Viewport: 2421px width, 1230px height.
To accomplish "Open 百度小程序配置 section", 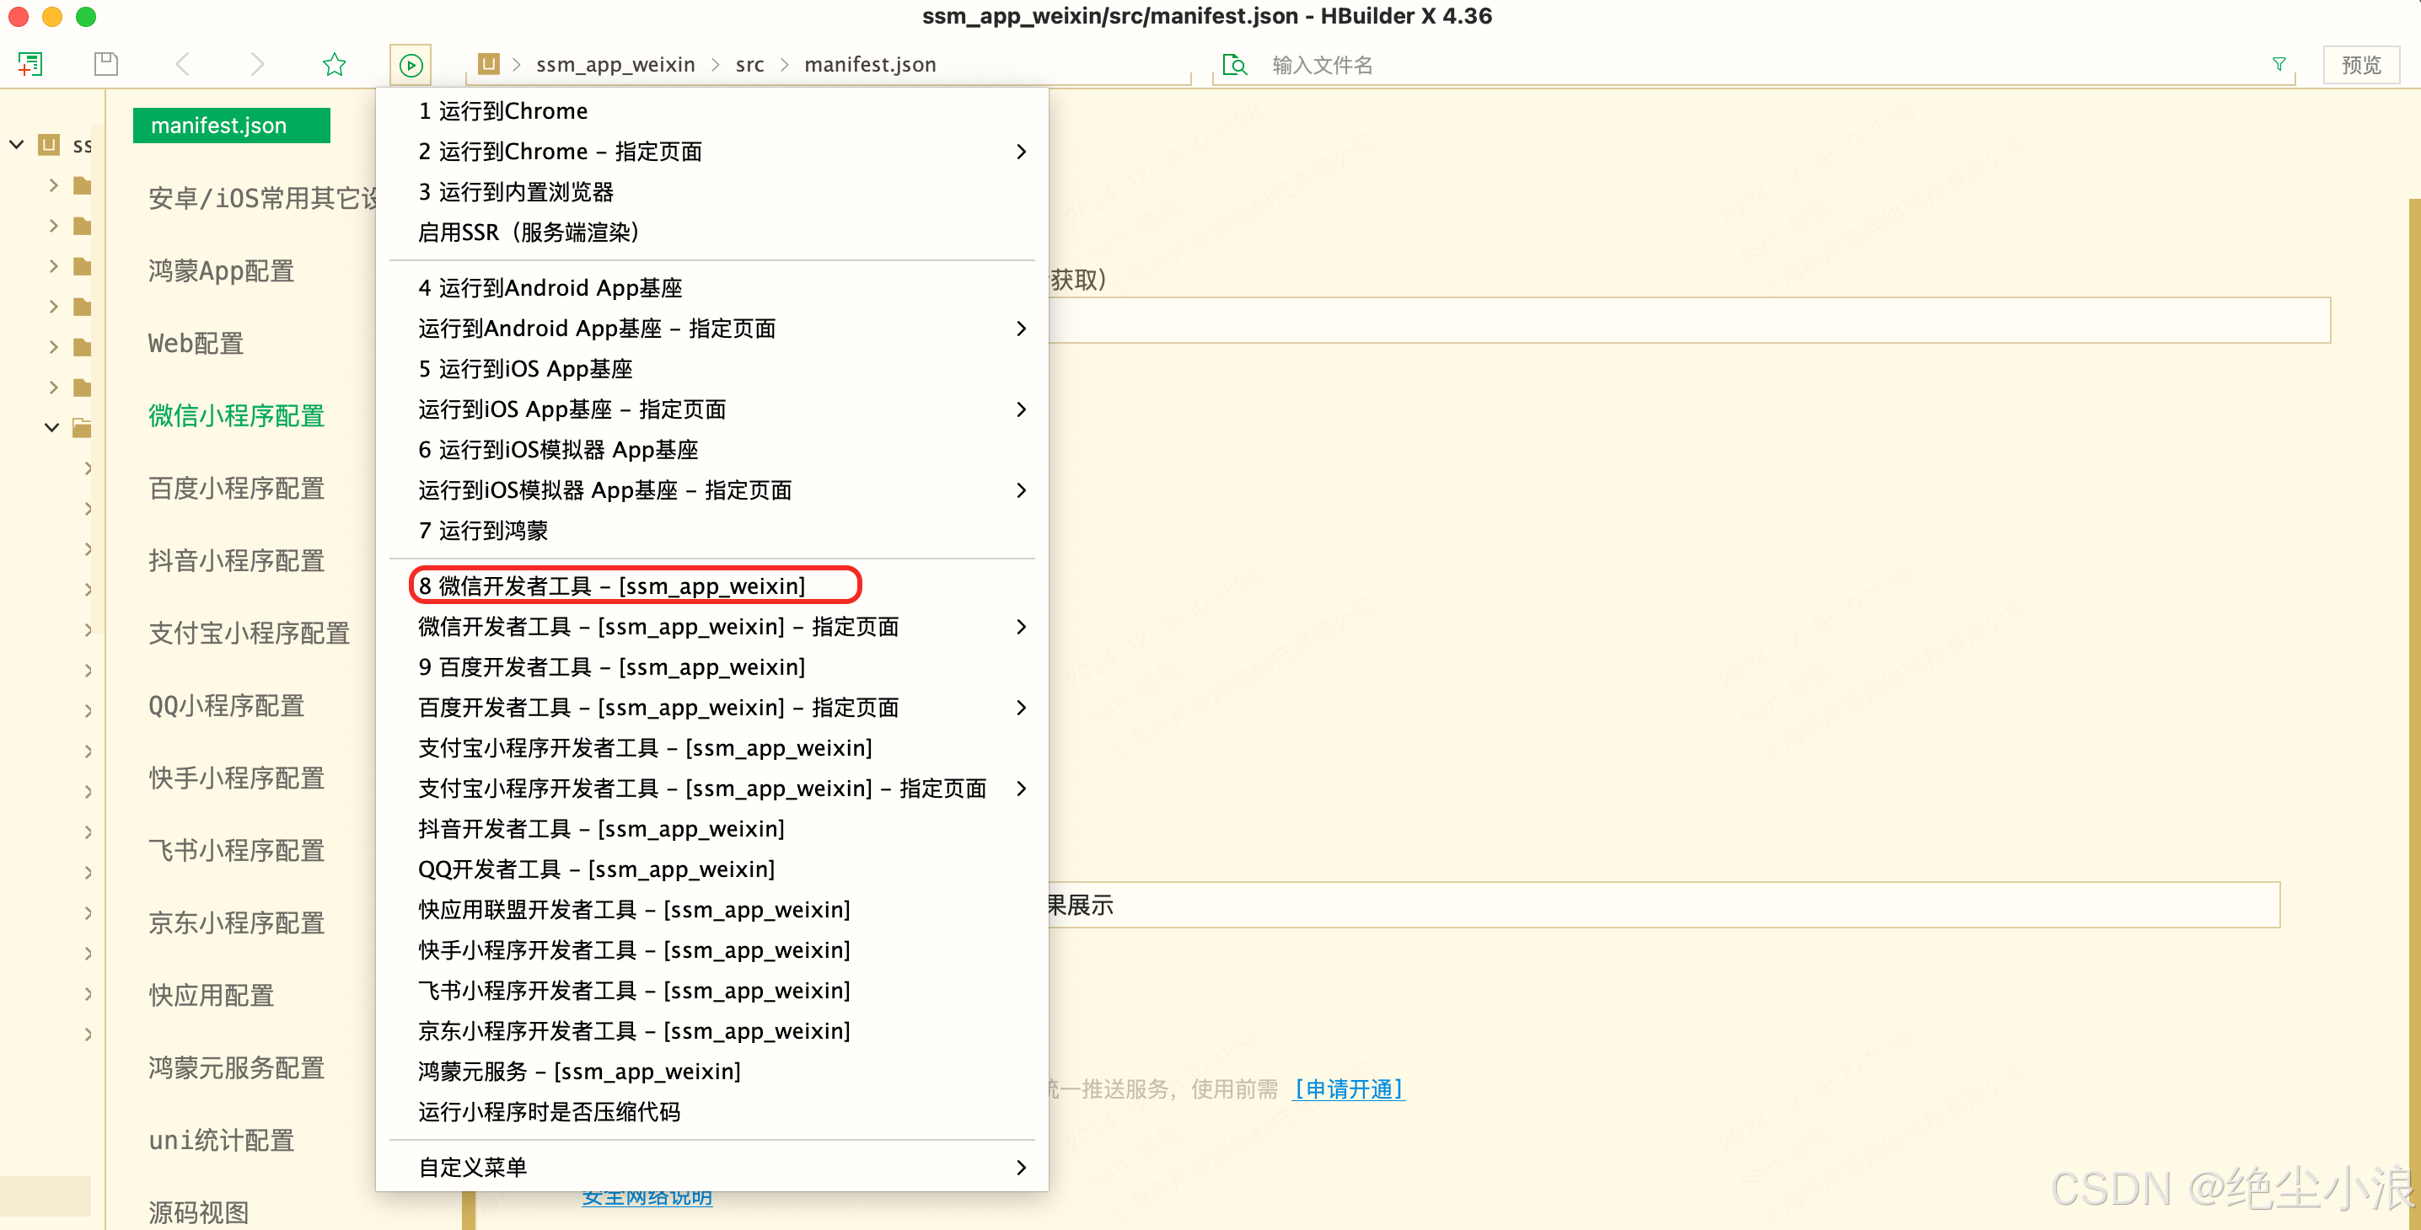I will (x=236, y=487).
